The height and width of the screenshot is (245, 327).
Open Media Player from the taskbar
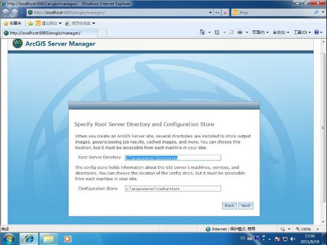coord(68,239)
